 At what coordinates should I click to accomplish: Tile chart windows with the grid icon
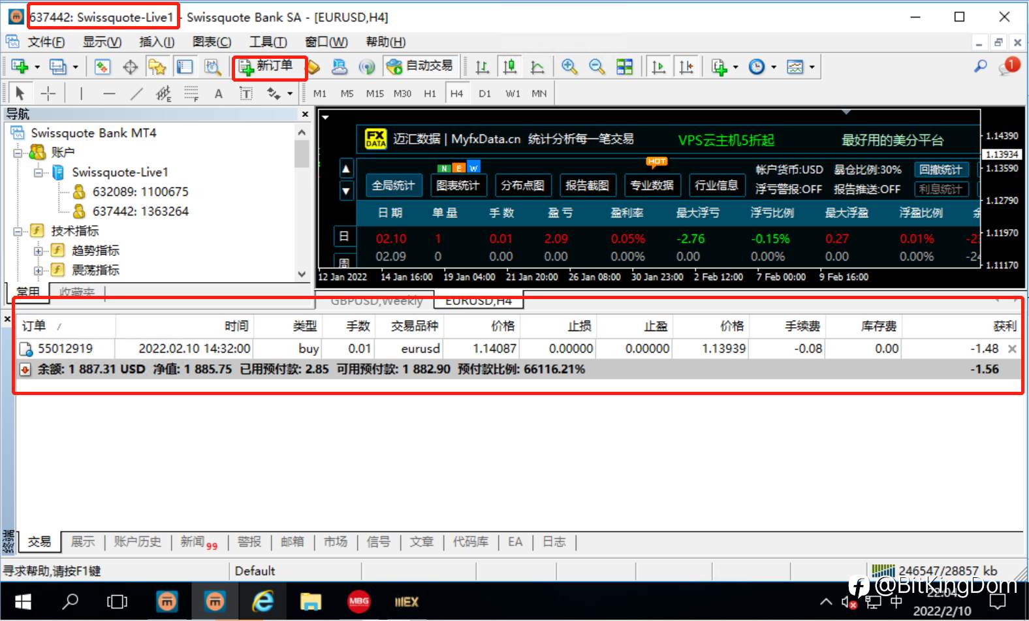click(625, 67)
